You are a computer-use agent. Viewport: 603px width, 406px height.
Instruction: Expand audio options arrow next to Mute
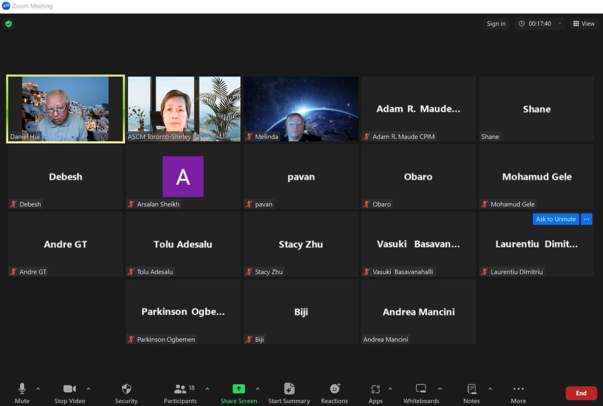click(x=38, y=389)
